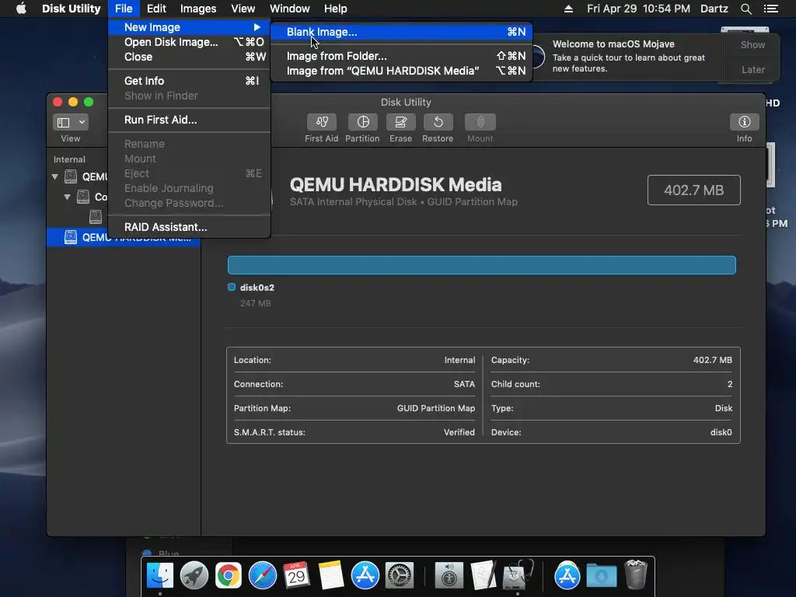Collapse the Container disclosure triangle
The width and height of the screenshot is (796, 597).
point(67,197)
